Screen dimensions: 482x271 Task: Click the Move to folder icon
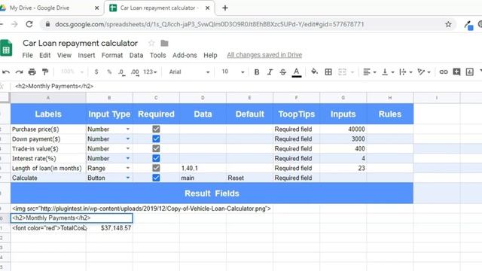coord(164,43)
